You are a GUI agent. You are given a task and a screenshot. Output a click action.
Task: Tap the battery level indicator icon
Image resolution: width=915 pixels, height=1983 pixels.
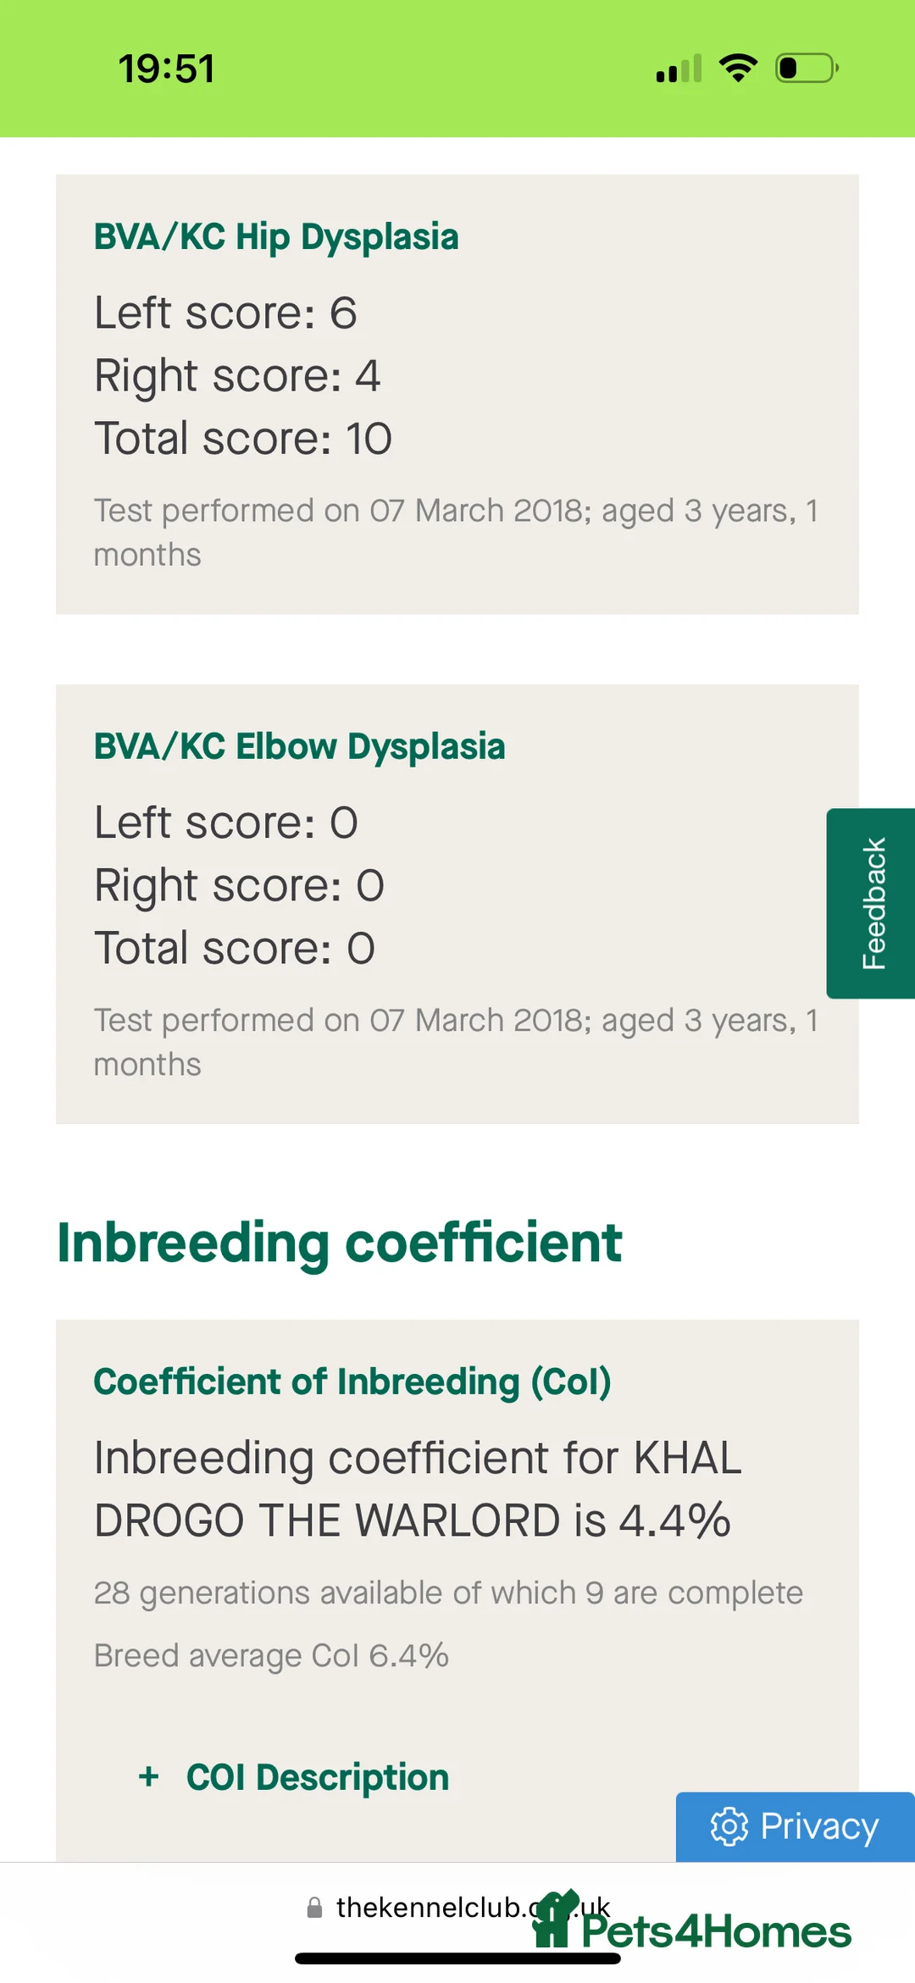[x=807, y=68]
